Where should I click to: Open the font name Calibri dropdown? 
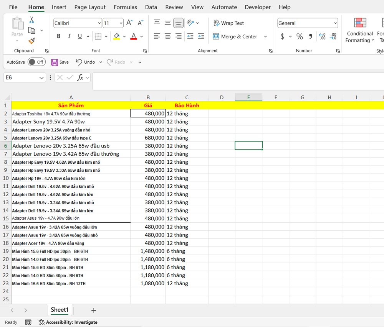99,23
